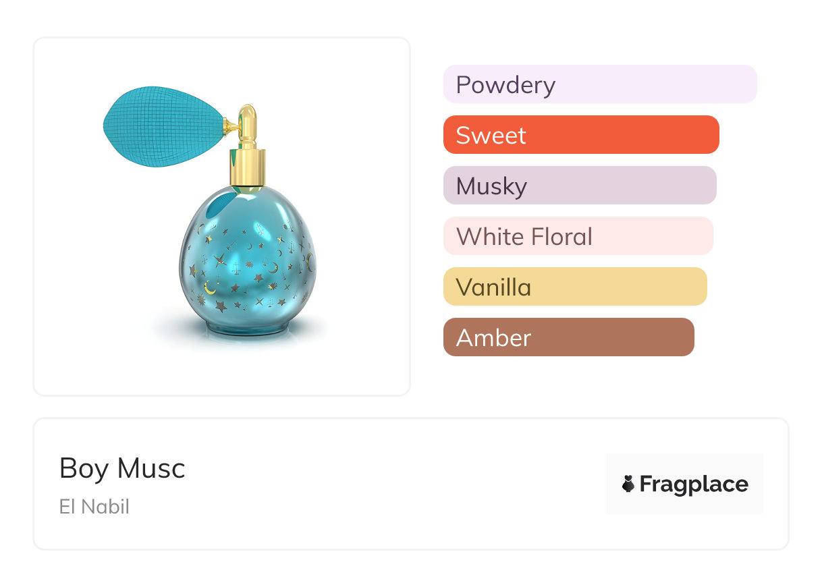Screen dimensions: 822x583
Task: Select the Powdery accord bar
Action: pos(600,84)
